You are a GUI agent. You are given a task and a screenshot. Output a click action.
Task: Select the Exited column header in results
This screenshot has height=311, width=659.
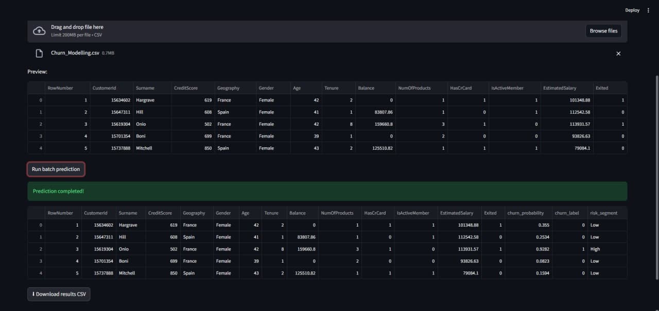[x=490, y=213]
